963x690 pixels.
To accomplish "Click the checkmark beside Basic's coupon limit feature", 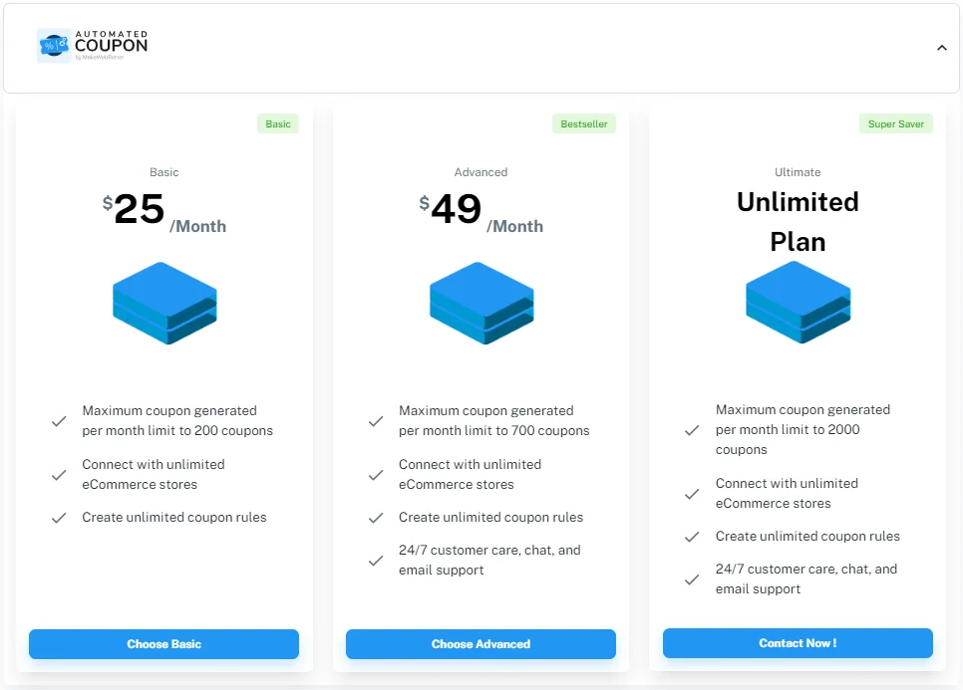I will (59, 420).
